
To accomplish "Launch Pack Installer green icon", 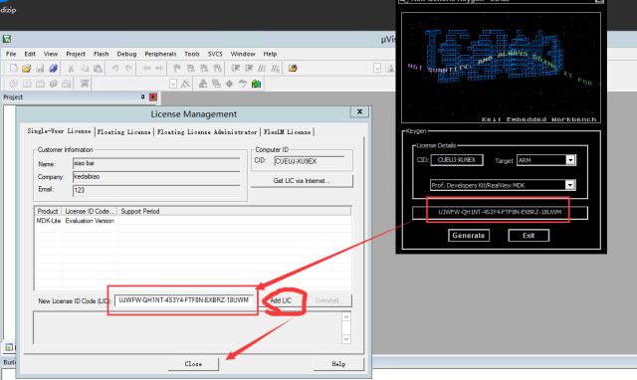I will point(256,84).
